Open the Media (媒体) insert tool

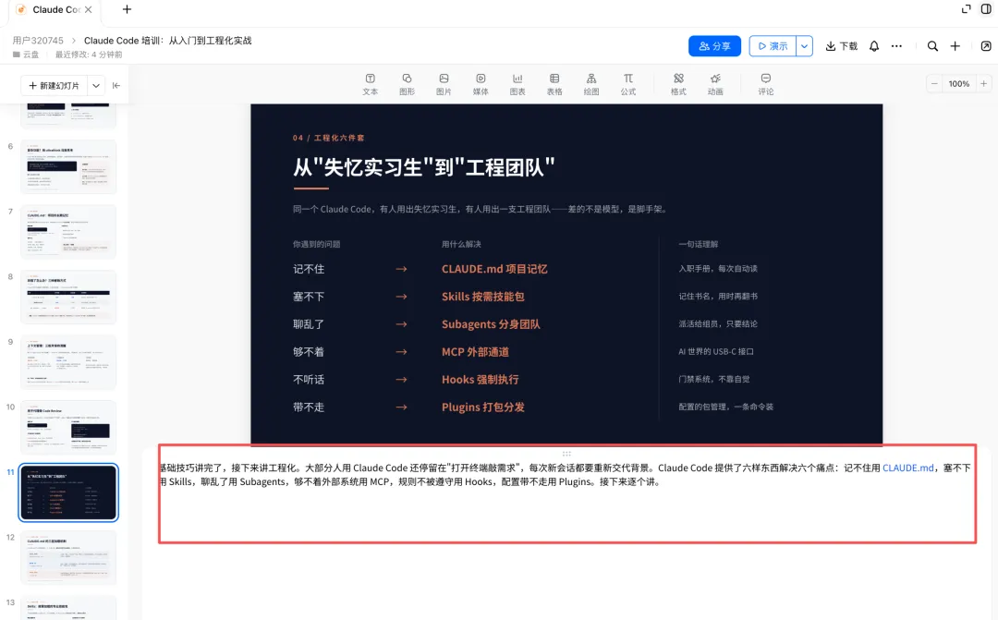(481, 84)
